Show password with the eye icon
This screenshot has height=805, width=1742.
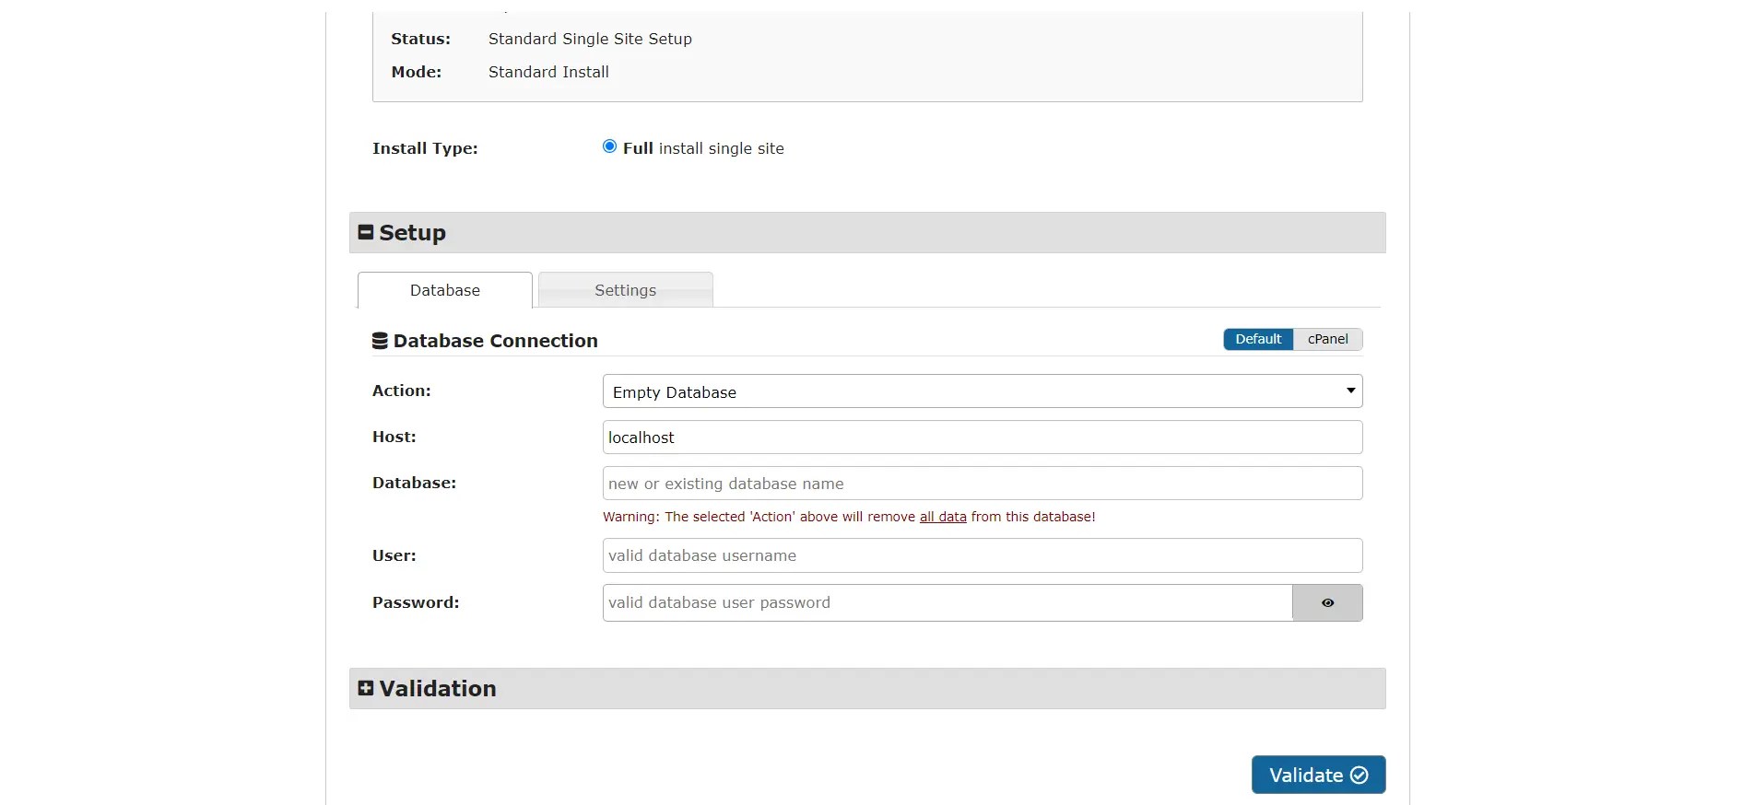tap(1327, 603)
